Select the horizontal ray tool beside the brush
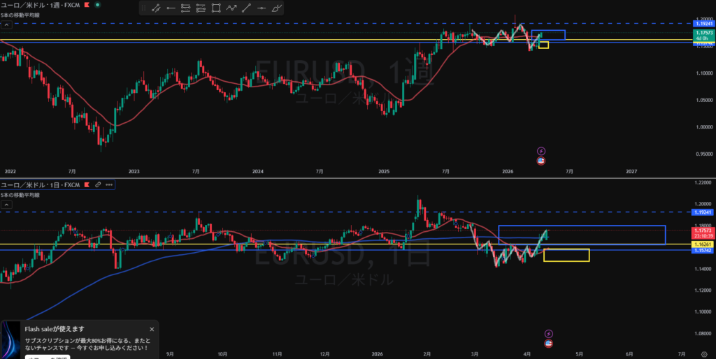The height and width of the screenshot is (359, 716). 262,8
